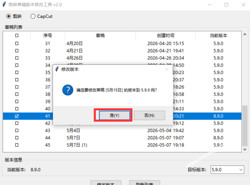Click the 创建时间 column header

(166, 35)
